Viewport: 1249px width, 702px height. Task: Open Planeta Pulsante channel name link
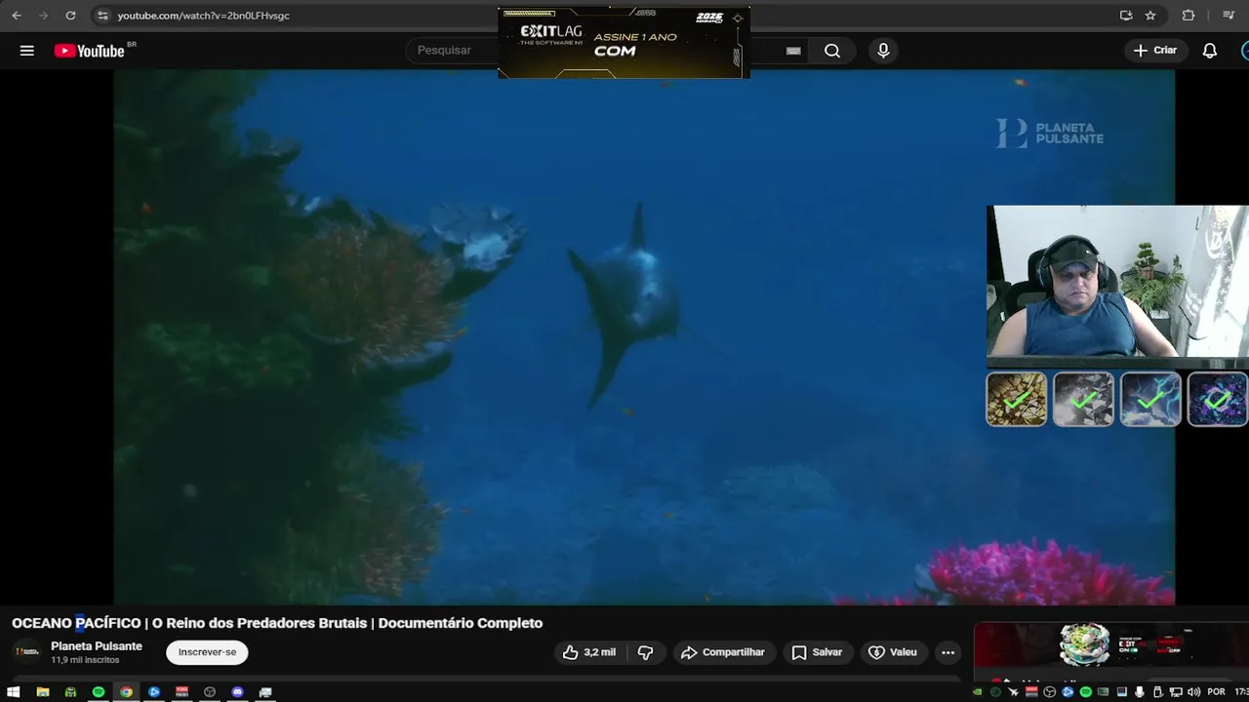coord(97,646)
